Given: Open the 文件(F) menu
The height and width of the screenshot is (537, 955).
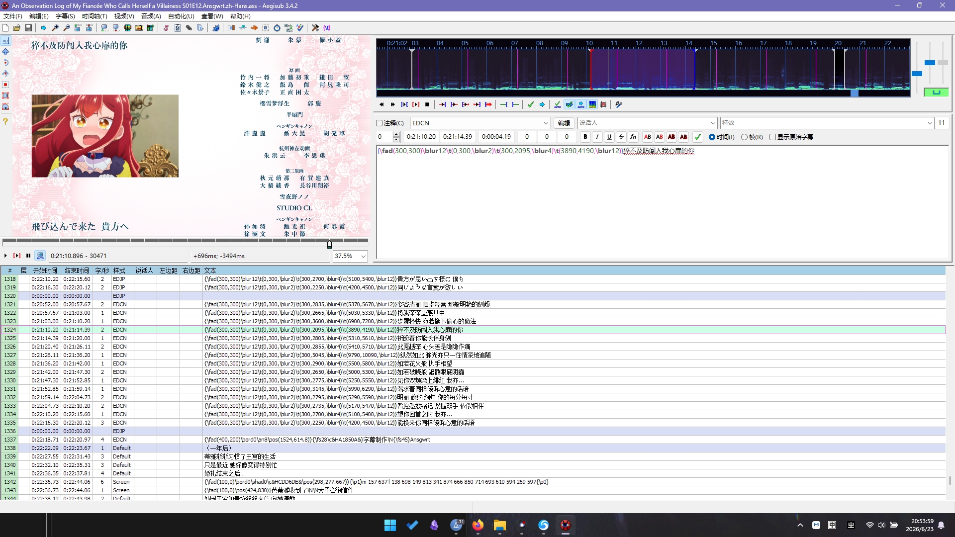Looking at the screenshot, I should [x=13, y=16].
